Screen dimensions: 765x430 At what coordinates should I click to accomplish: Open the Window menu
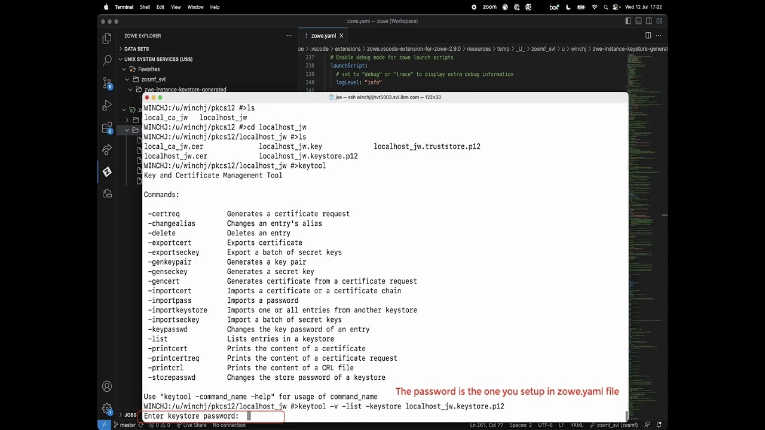195,7
